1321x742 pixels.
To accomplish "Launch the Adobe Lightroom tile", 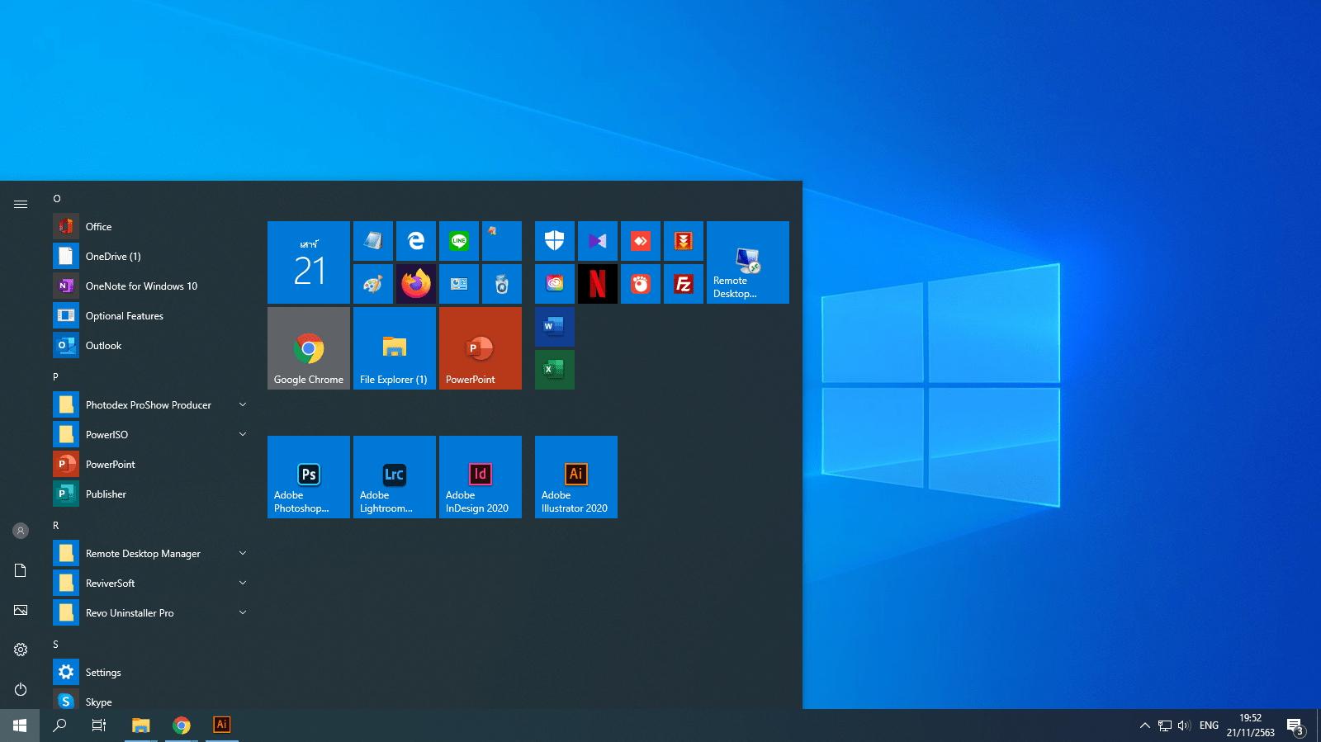I will click(x=395, y=477).
